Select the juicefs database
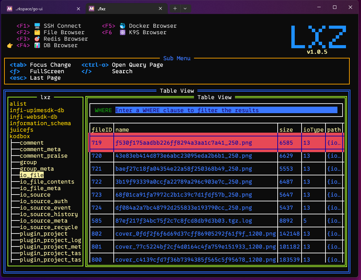The width and height of the screenshot is (361, 280). (22, 130)
